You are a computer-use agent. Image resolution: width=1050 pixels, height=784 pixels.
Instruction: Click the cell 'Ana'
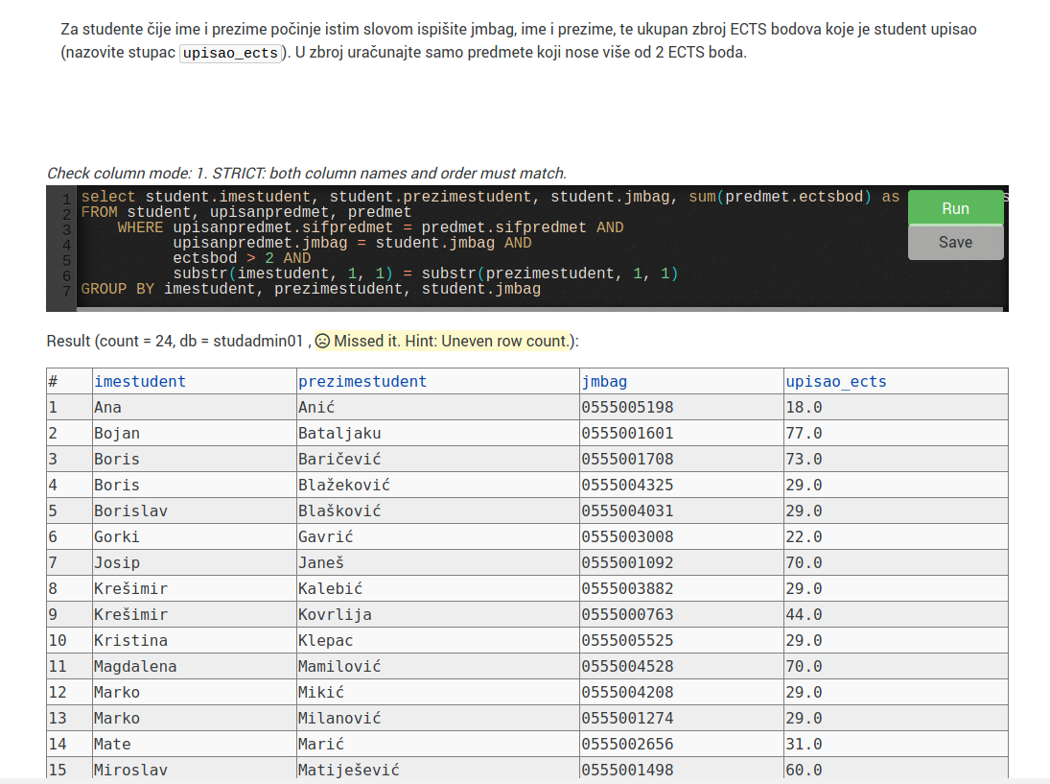195,408
